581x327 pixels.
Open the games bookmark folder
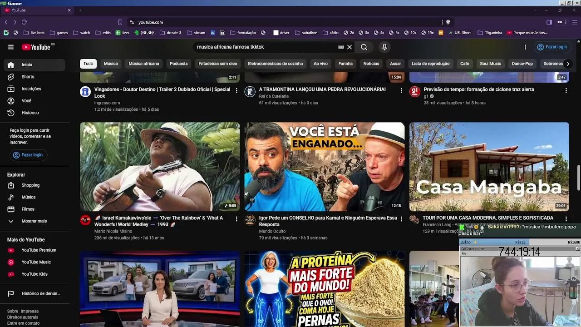[x=59, y=33]
